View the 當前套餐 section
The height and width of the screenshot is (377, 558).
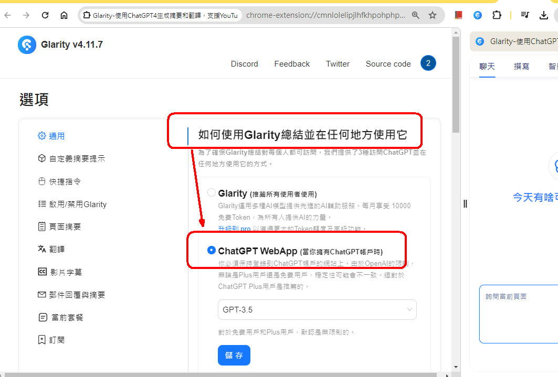click(60, 317)
